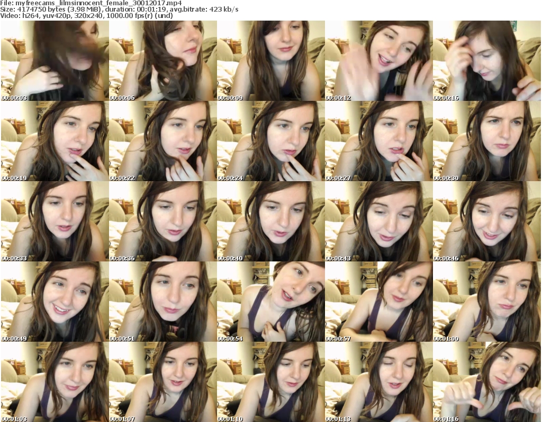Click the header line starting with "File:"
This screenshot has height=422, width=542.
point(91,3)
